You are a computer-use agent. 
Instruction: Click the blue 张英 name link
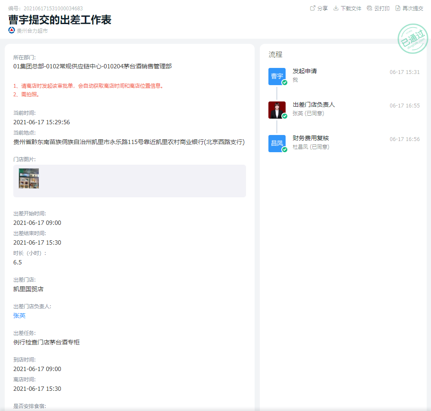click(19, 316)
